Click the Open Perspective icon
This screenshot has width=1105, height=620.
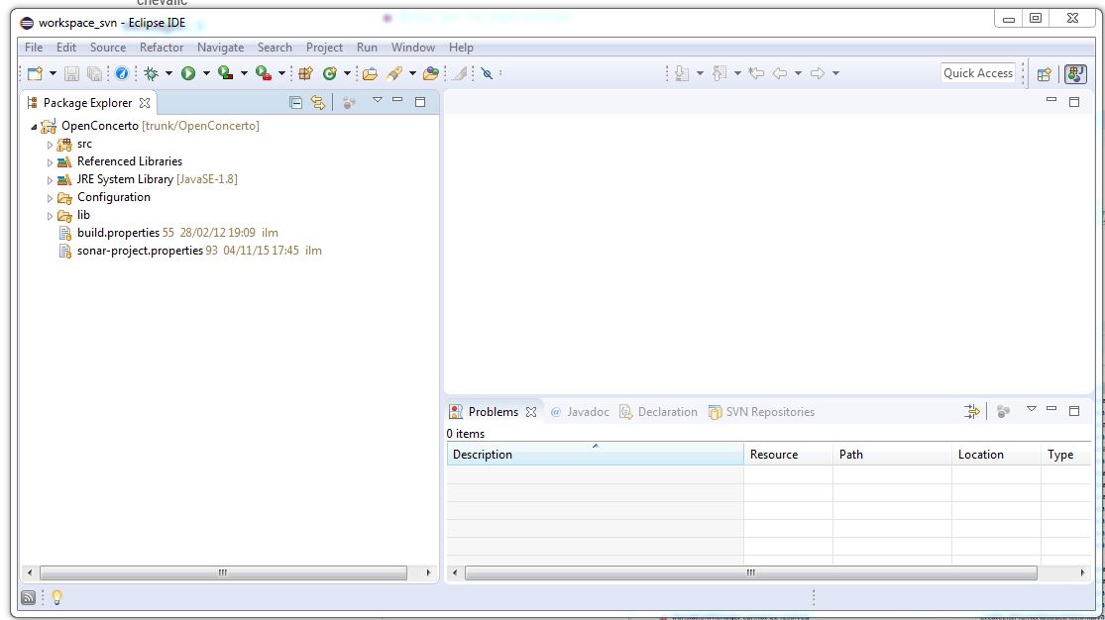[x=1045, y=74]
